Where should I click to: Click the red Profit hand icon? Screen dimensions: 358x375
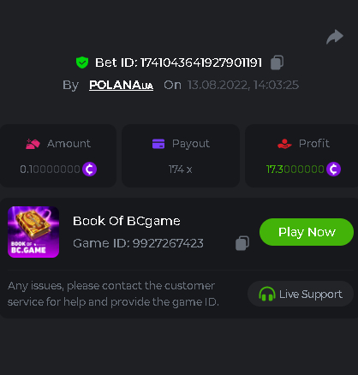click(x=284, y=144)
